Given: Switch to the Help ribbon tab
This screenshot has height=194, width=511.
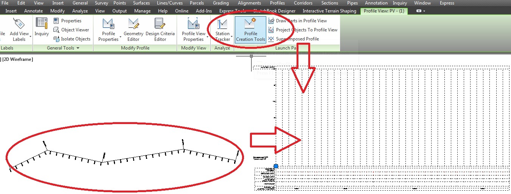Looking at the screenshot, I should 163,11.
